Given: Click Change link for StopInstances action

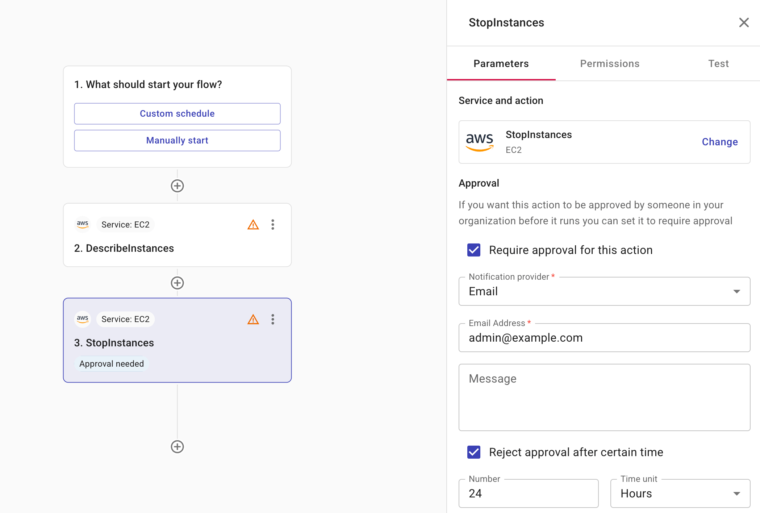Looking at the screenshot, I should 719,142.
